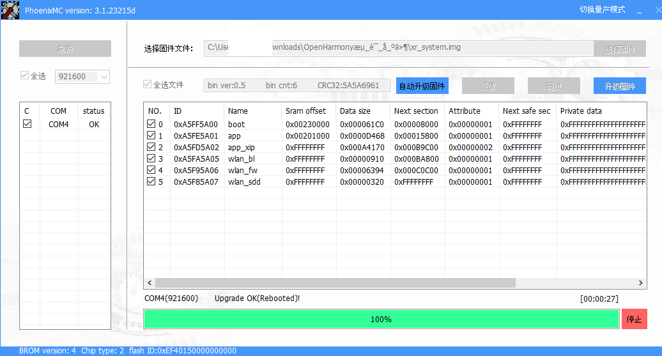Click the 调试 debug button

[x=554, y=86]
